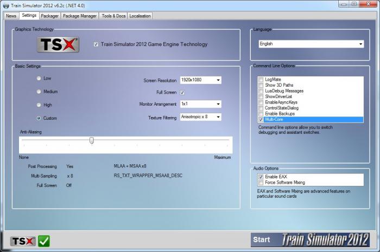Select the Custom quality radio button
Screen dimensions: 380x252
coord(39,118)
